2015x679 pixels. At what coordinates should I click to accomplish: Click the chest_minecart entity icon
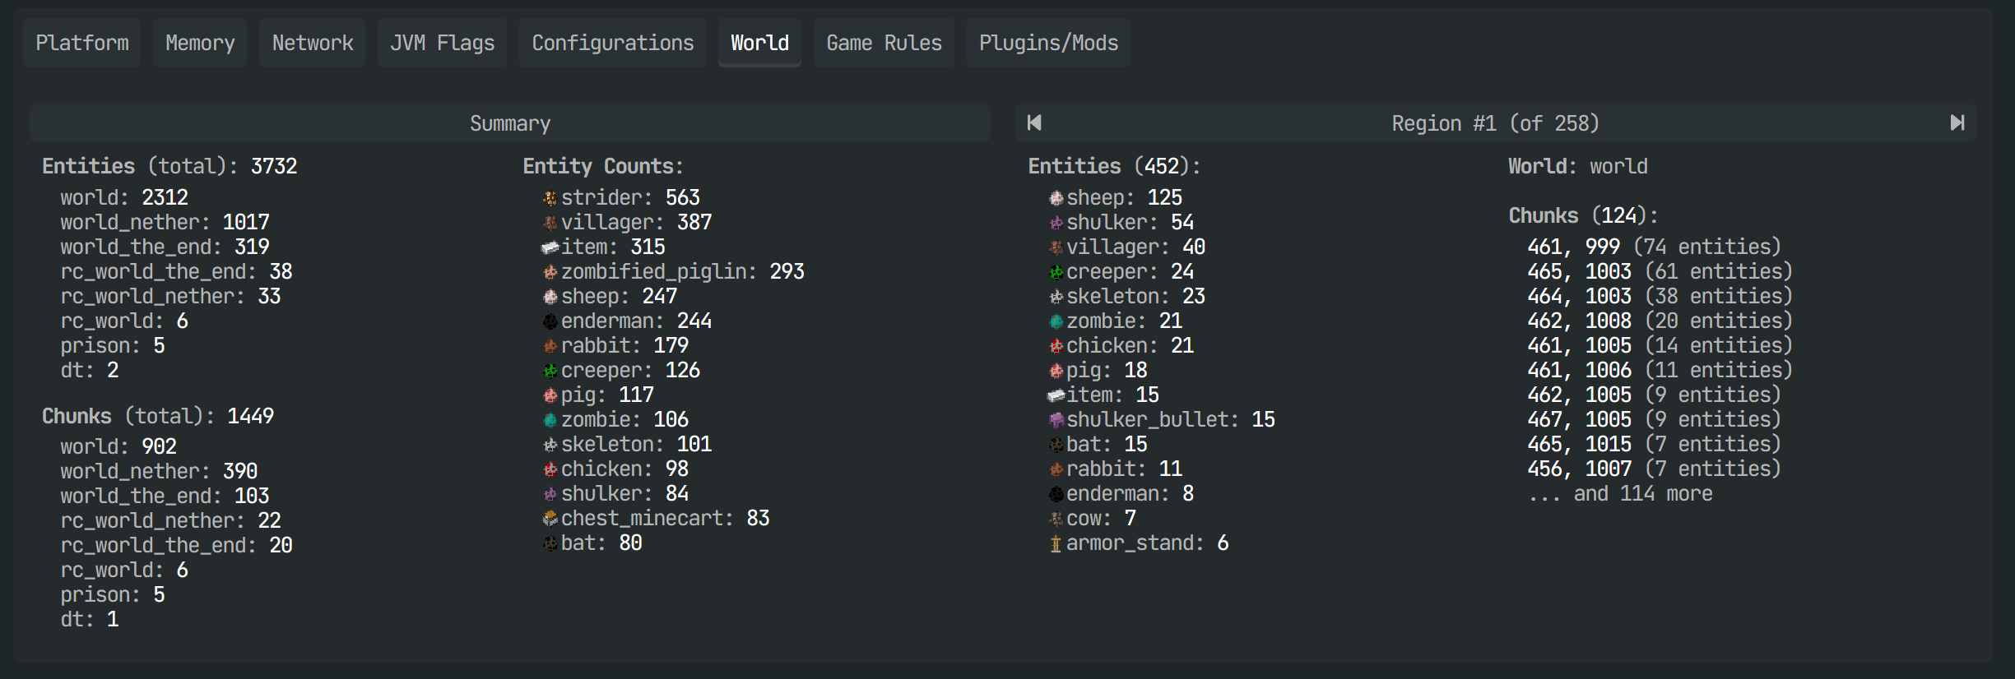coord(550,519)
